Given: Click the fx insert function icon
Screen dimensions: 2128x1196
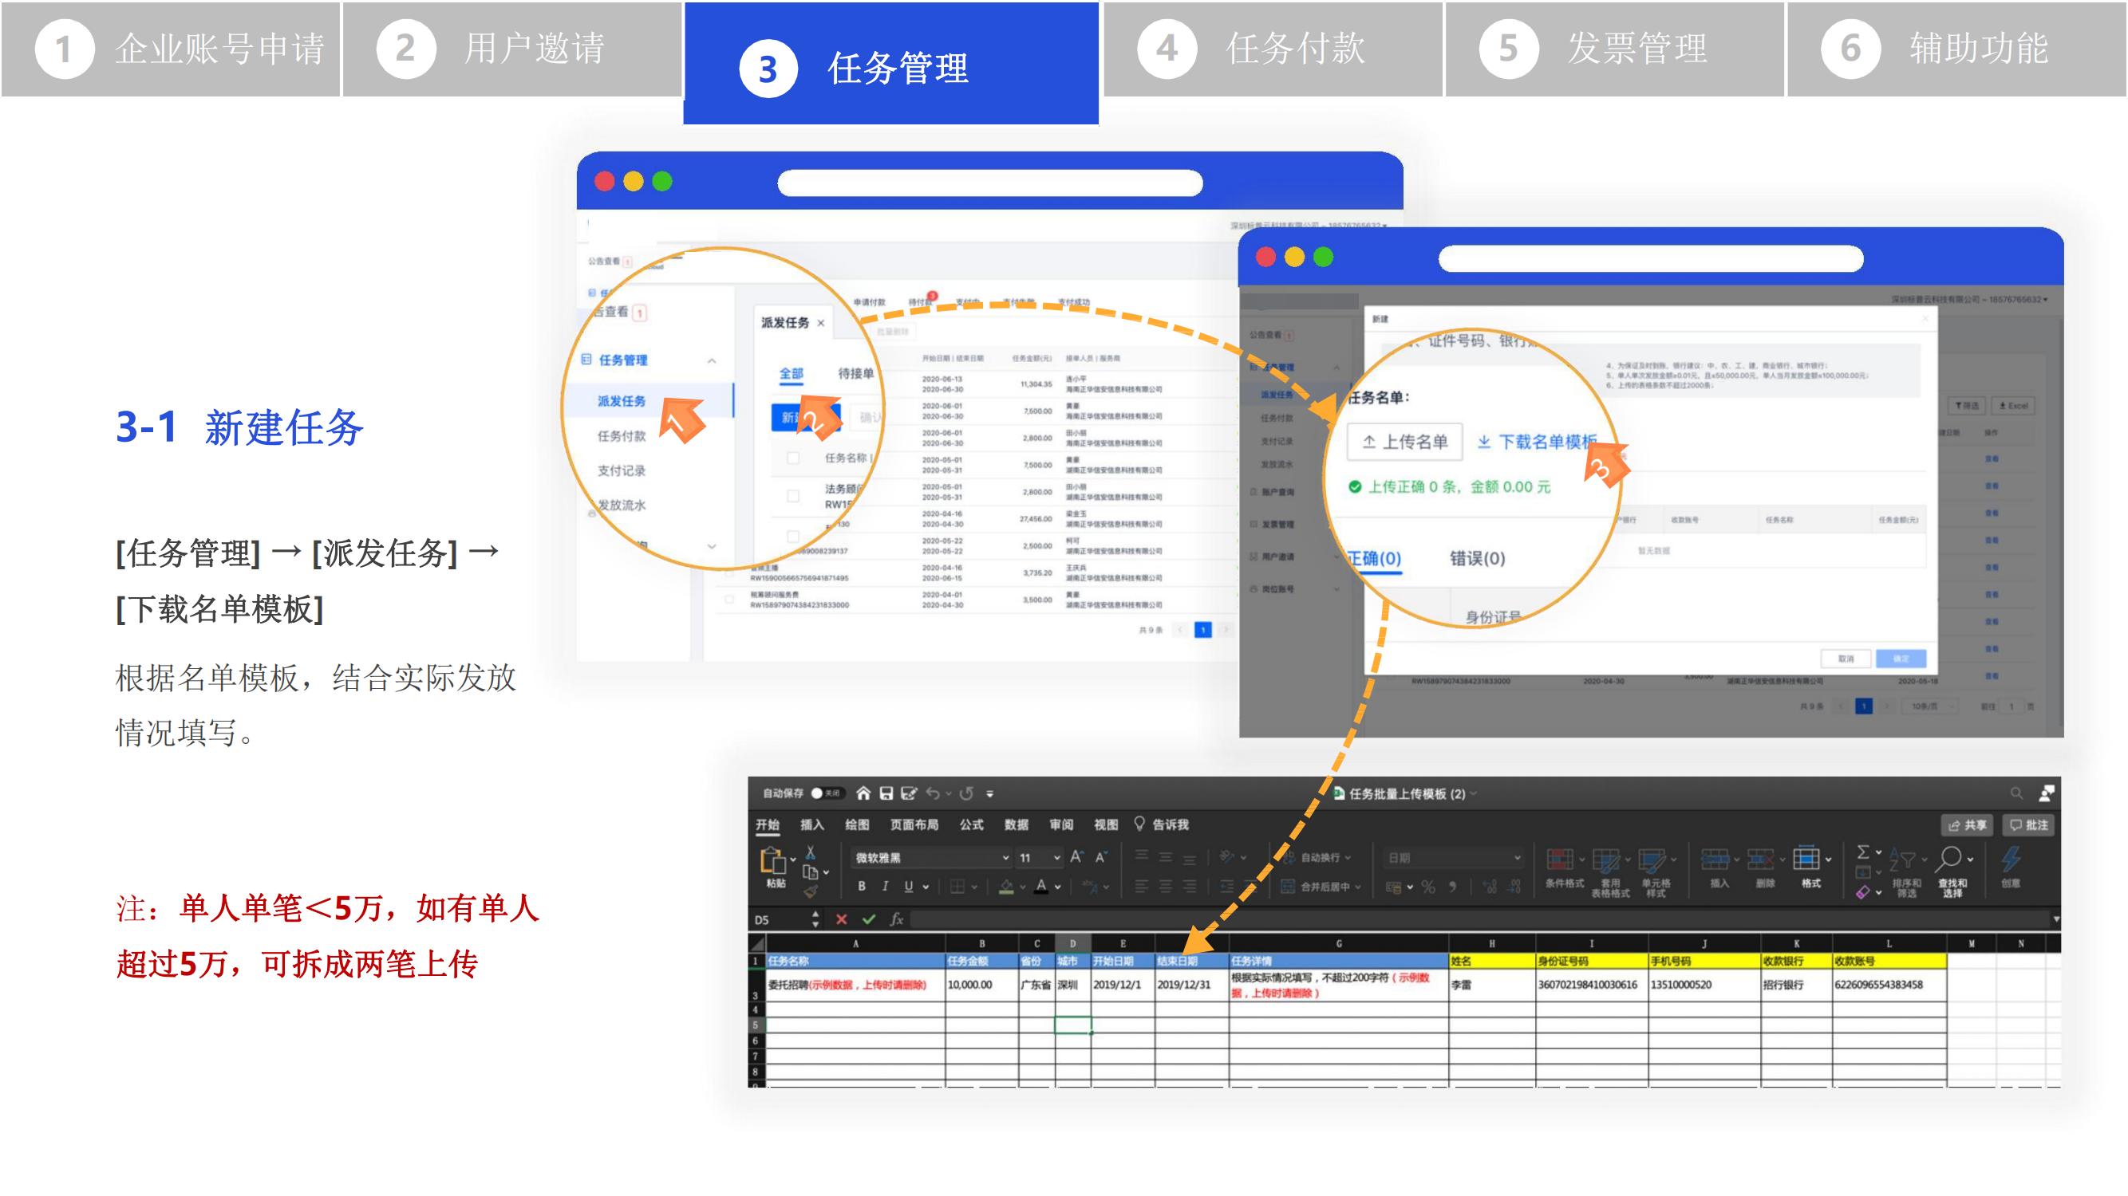Looking at the screenshot, I should (896, 919).
